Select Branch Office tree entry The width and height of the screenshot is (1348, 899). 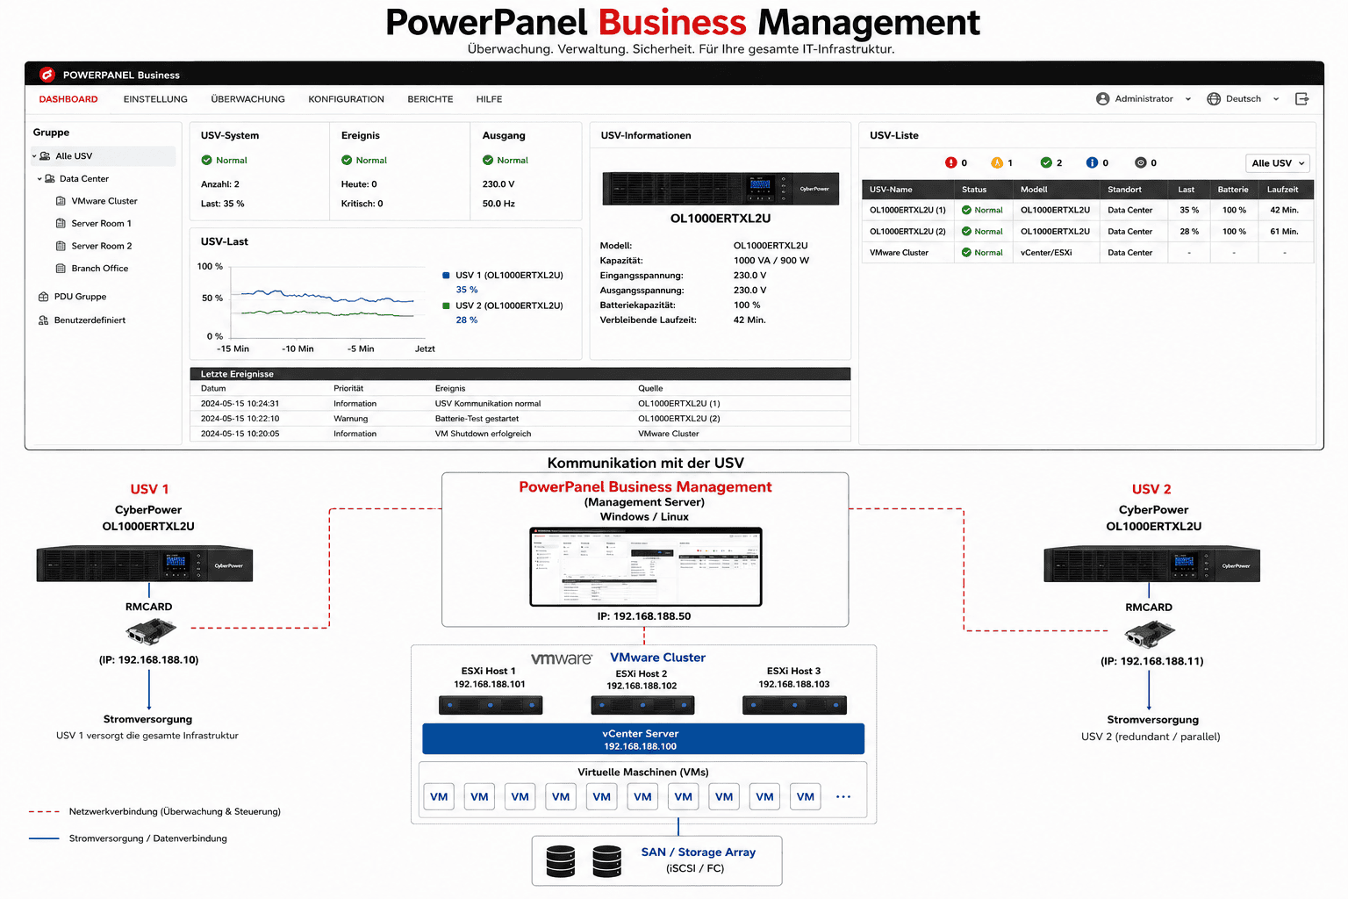point(100,269)
